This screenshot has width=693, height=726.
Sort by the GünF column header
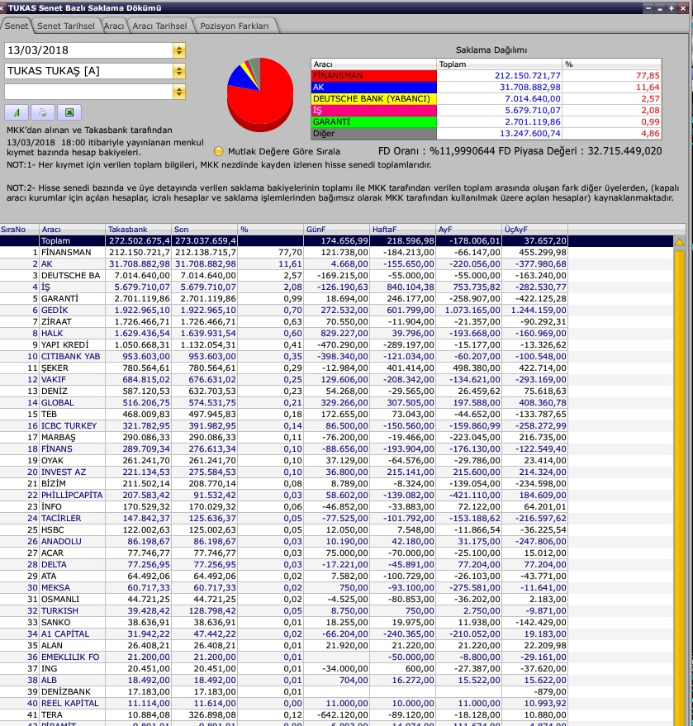[336, 229]
